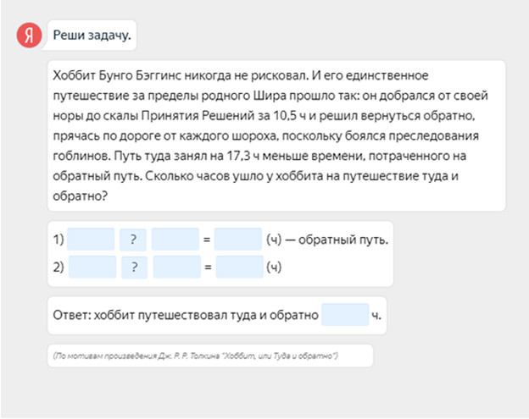Click the "1)" step number label
529x419 pixels.
(x=58, y=240)
